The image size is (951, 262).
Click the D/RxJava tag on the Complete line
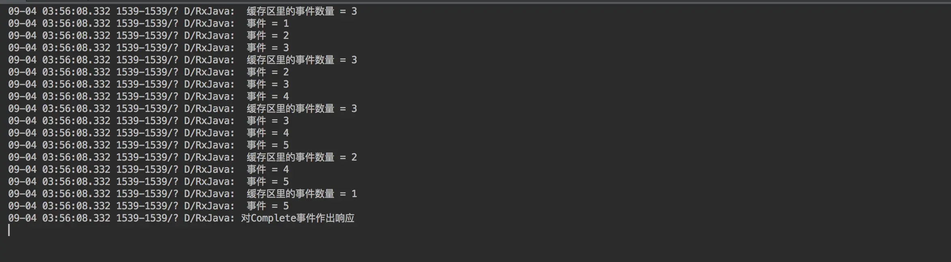tap(209, 218)
